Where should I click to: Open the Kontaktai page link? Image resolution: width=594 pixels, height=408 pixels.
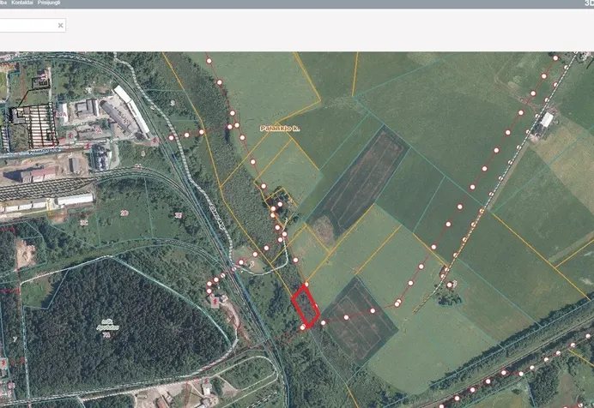pos(22,3)
